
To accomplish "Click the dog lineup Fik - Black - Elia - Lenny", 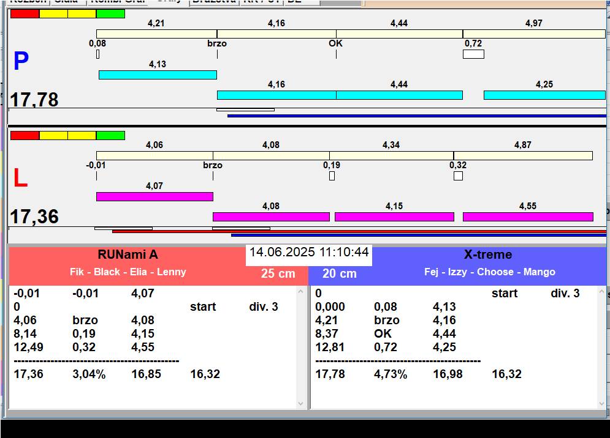I will coord(128,272).
